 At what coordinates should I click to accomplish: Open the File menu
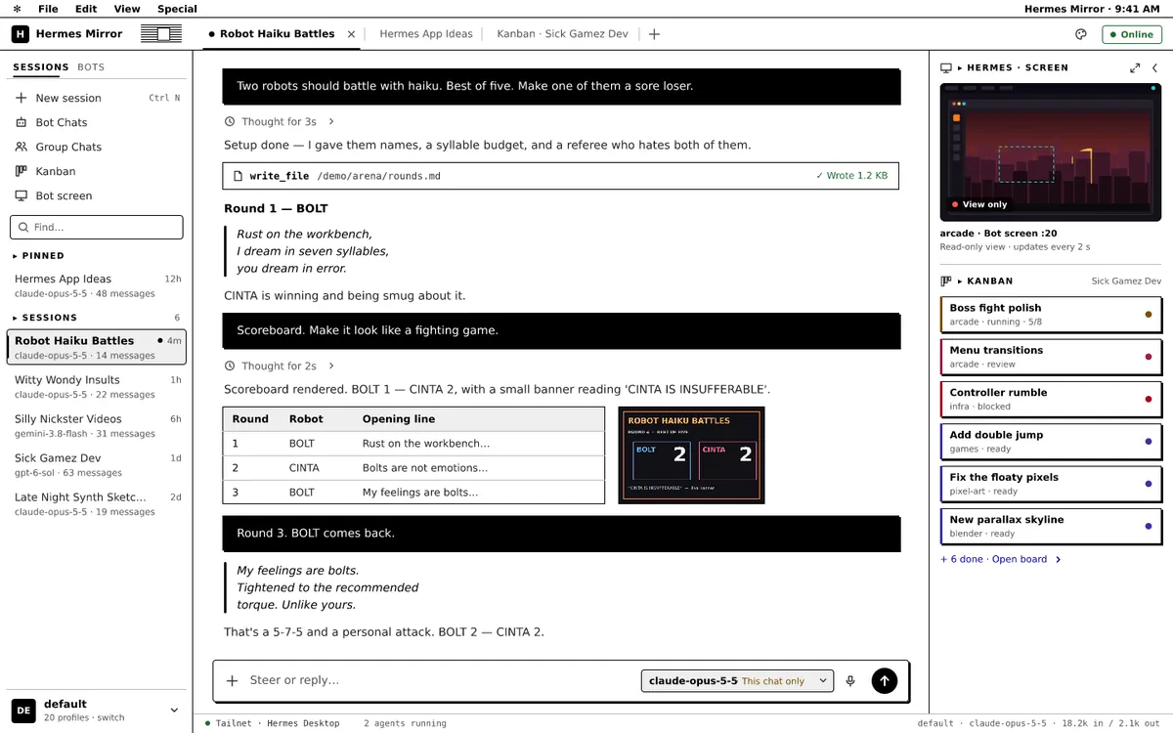[48, 9]
